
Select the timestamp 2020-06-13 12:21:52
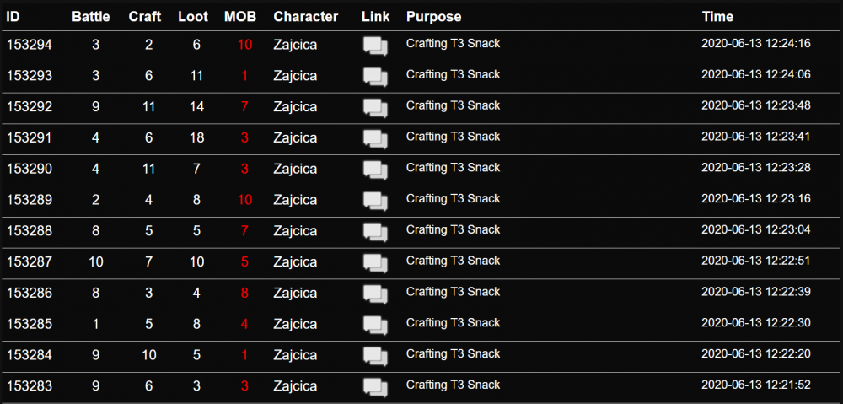click(756, 385)
